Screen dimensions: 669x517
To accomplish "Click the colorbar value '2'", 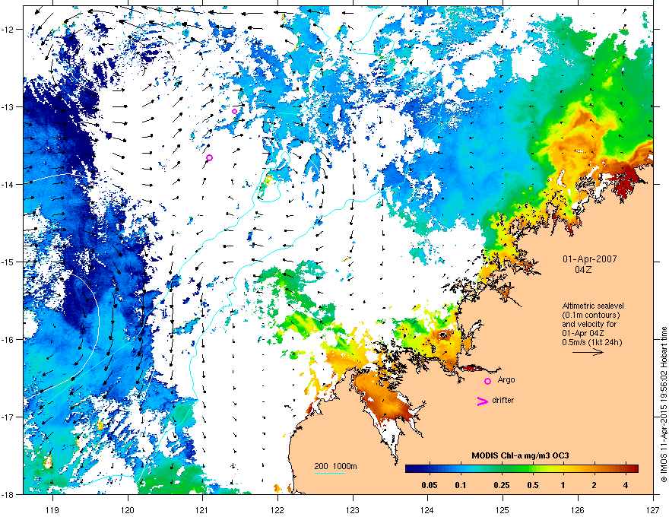I will pyautogui.click(x=594, y=485).
